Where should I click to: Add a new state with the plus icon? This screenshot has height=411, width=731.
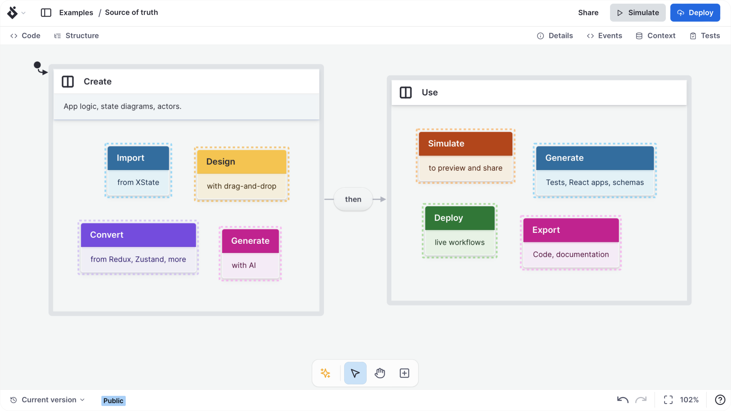(x=404, y=373)
